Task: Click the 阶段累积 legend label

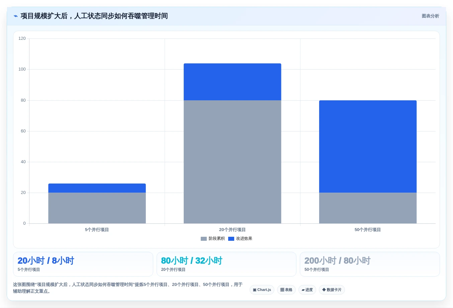Action: pyautogui.click(x=217, y=239)
